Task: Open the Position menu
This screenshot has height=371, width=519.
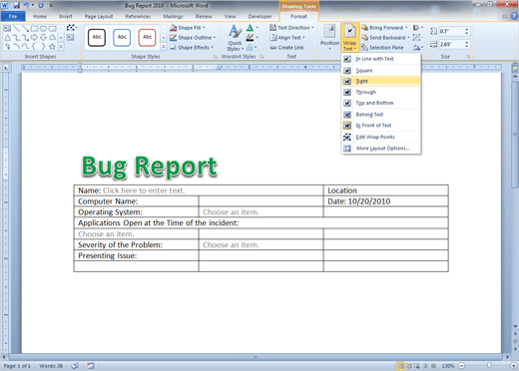Action: click(329, 37)
